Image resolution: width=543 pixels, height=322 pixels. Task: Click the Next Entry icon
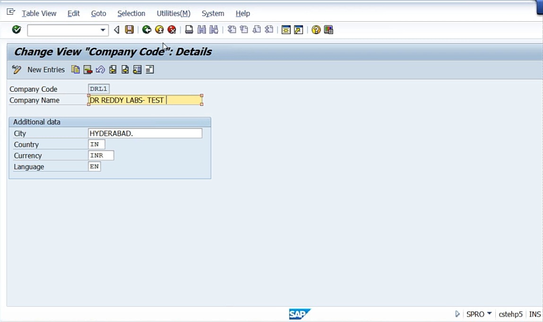pyautogui.click(x=125, y=70)
